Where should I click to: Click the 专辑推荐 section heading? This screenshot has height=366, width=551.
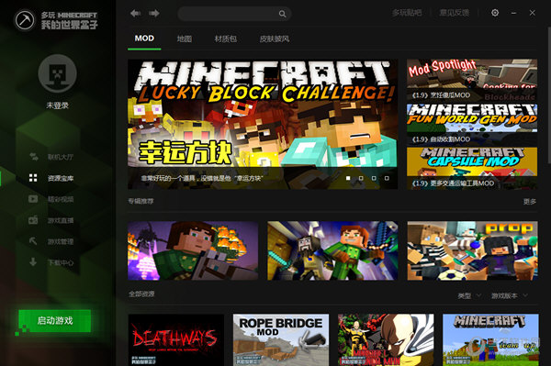coord(141,201)
